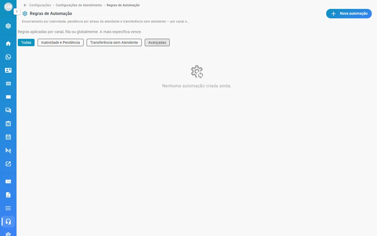The image size is (377, 236).
Task: Go to Configurações de Atendimento breadcrumb
Action: (x=79, y=5)
